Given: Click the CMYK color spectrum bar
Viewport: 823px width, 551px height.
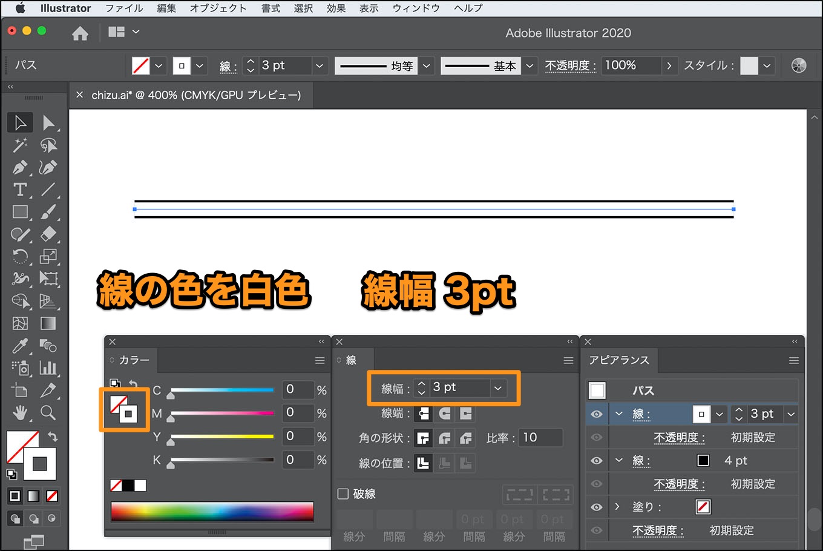Looking at the screenshot, I should point(212,512).
